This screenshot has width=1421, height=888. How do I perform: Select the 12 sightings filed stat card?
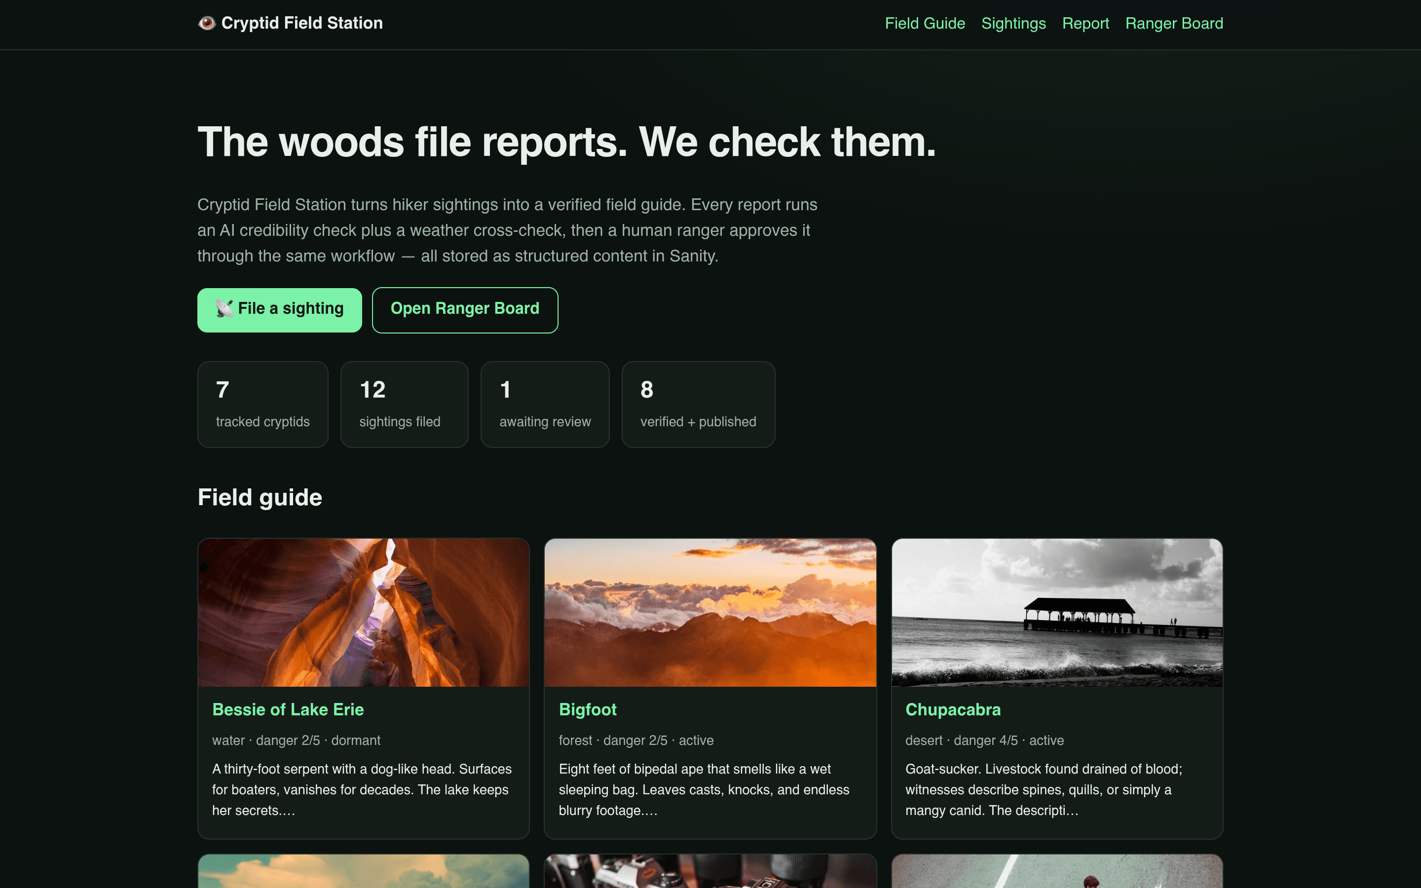[x=405, y=405]
